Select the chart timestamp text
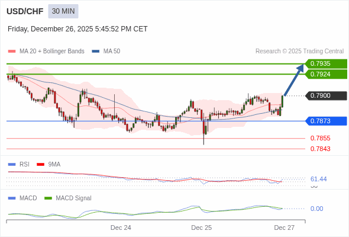 pyautogui.click(x=77, y=29)
